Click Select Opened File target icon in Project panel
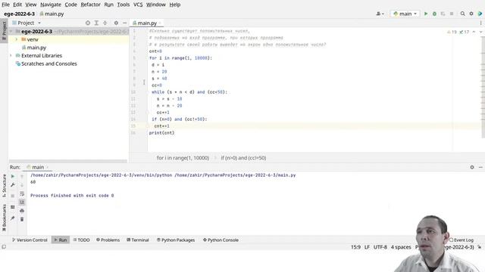Viewport: 485px width, 272px height. pos(88,23)
